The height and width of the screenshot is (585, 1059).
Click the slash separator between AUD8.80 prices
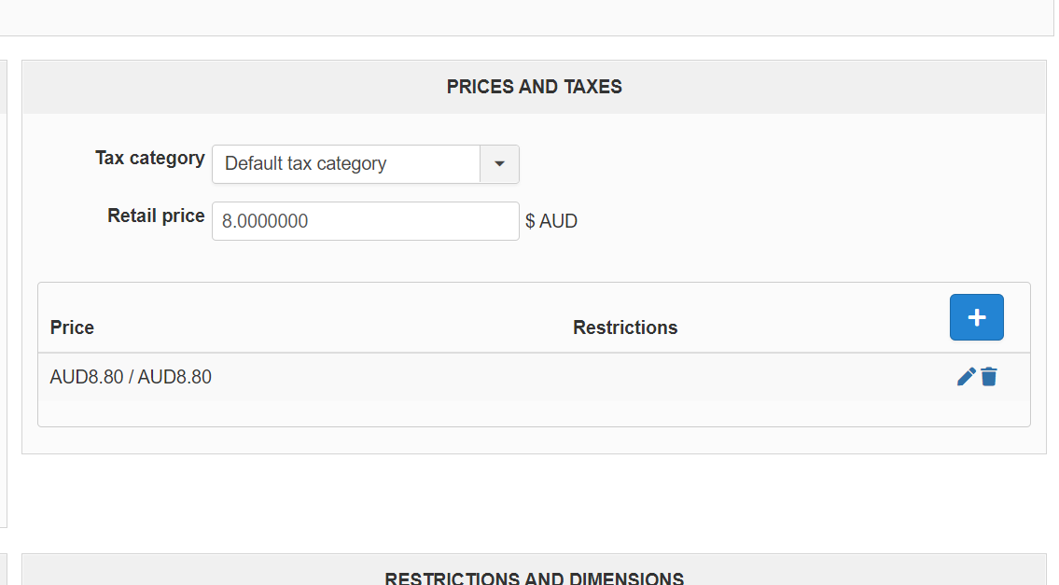[131, 377]
